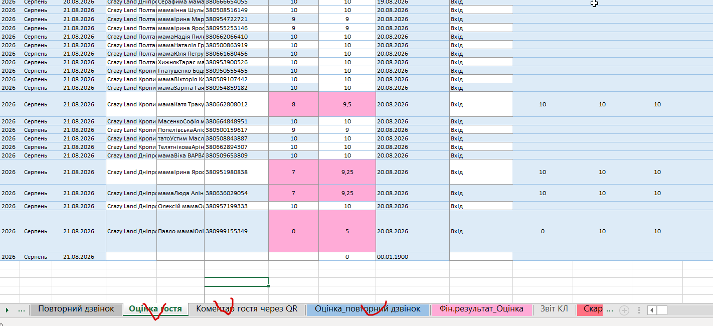Select the Оцінка гостя sheet tab
Viewport: 713px width, 326px height.
(155, 309)
